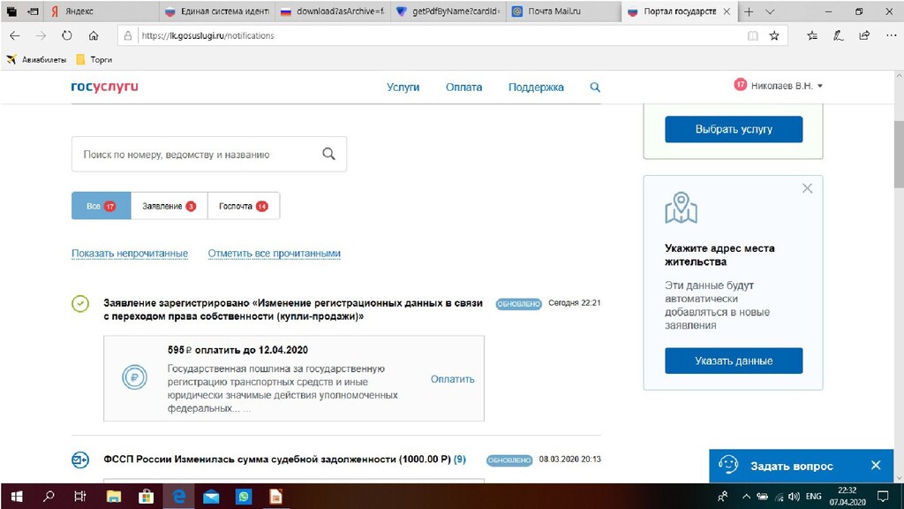Click the госуслуги logo
This screenshot has height=509, width=904.
[x=104, y=87]
